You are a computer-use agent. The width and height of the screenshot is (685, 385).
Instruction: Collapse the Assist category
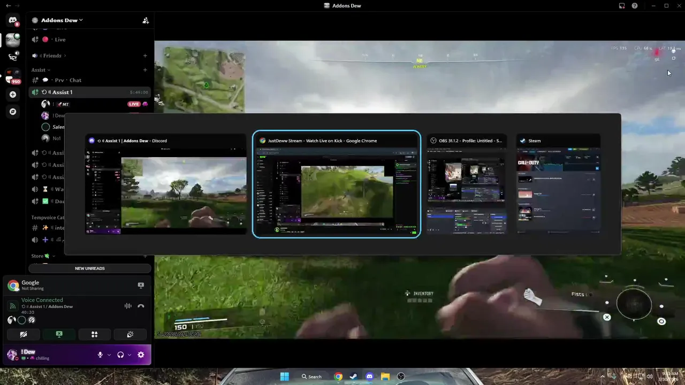pyautogui.click(x=41, y=70)
